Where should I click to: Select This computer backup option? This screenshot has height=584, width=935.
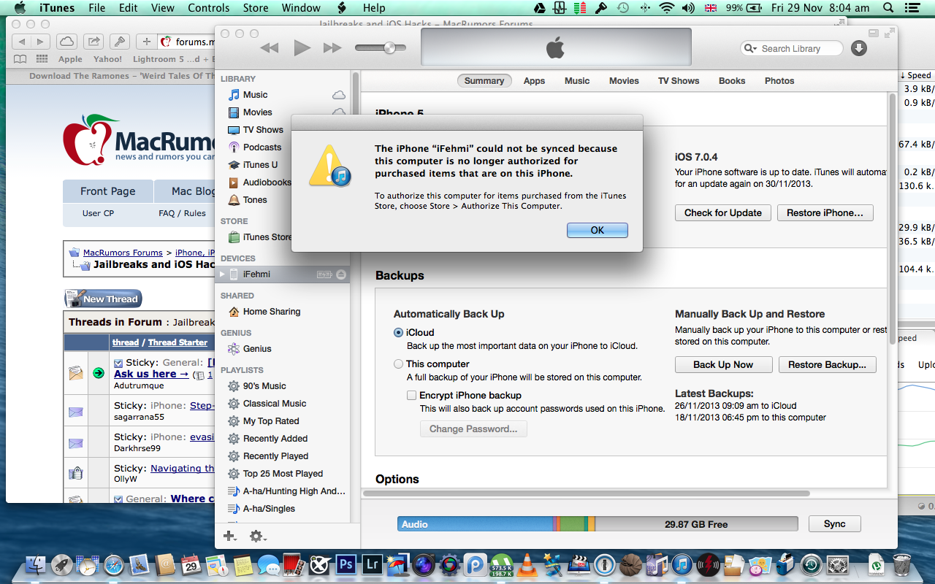(398, 364)
